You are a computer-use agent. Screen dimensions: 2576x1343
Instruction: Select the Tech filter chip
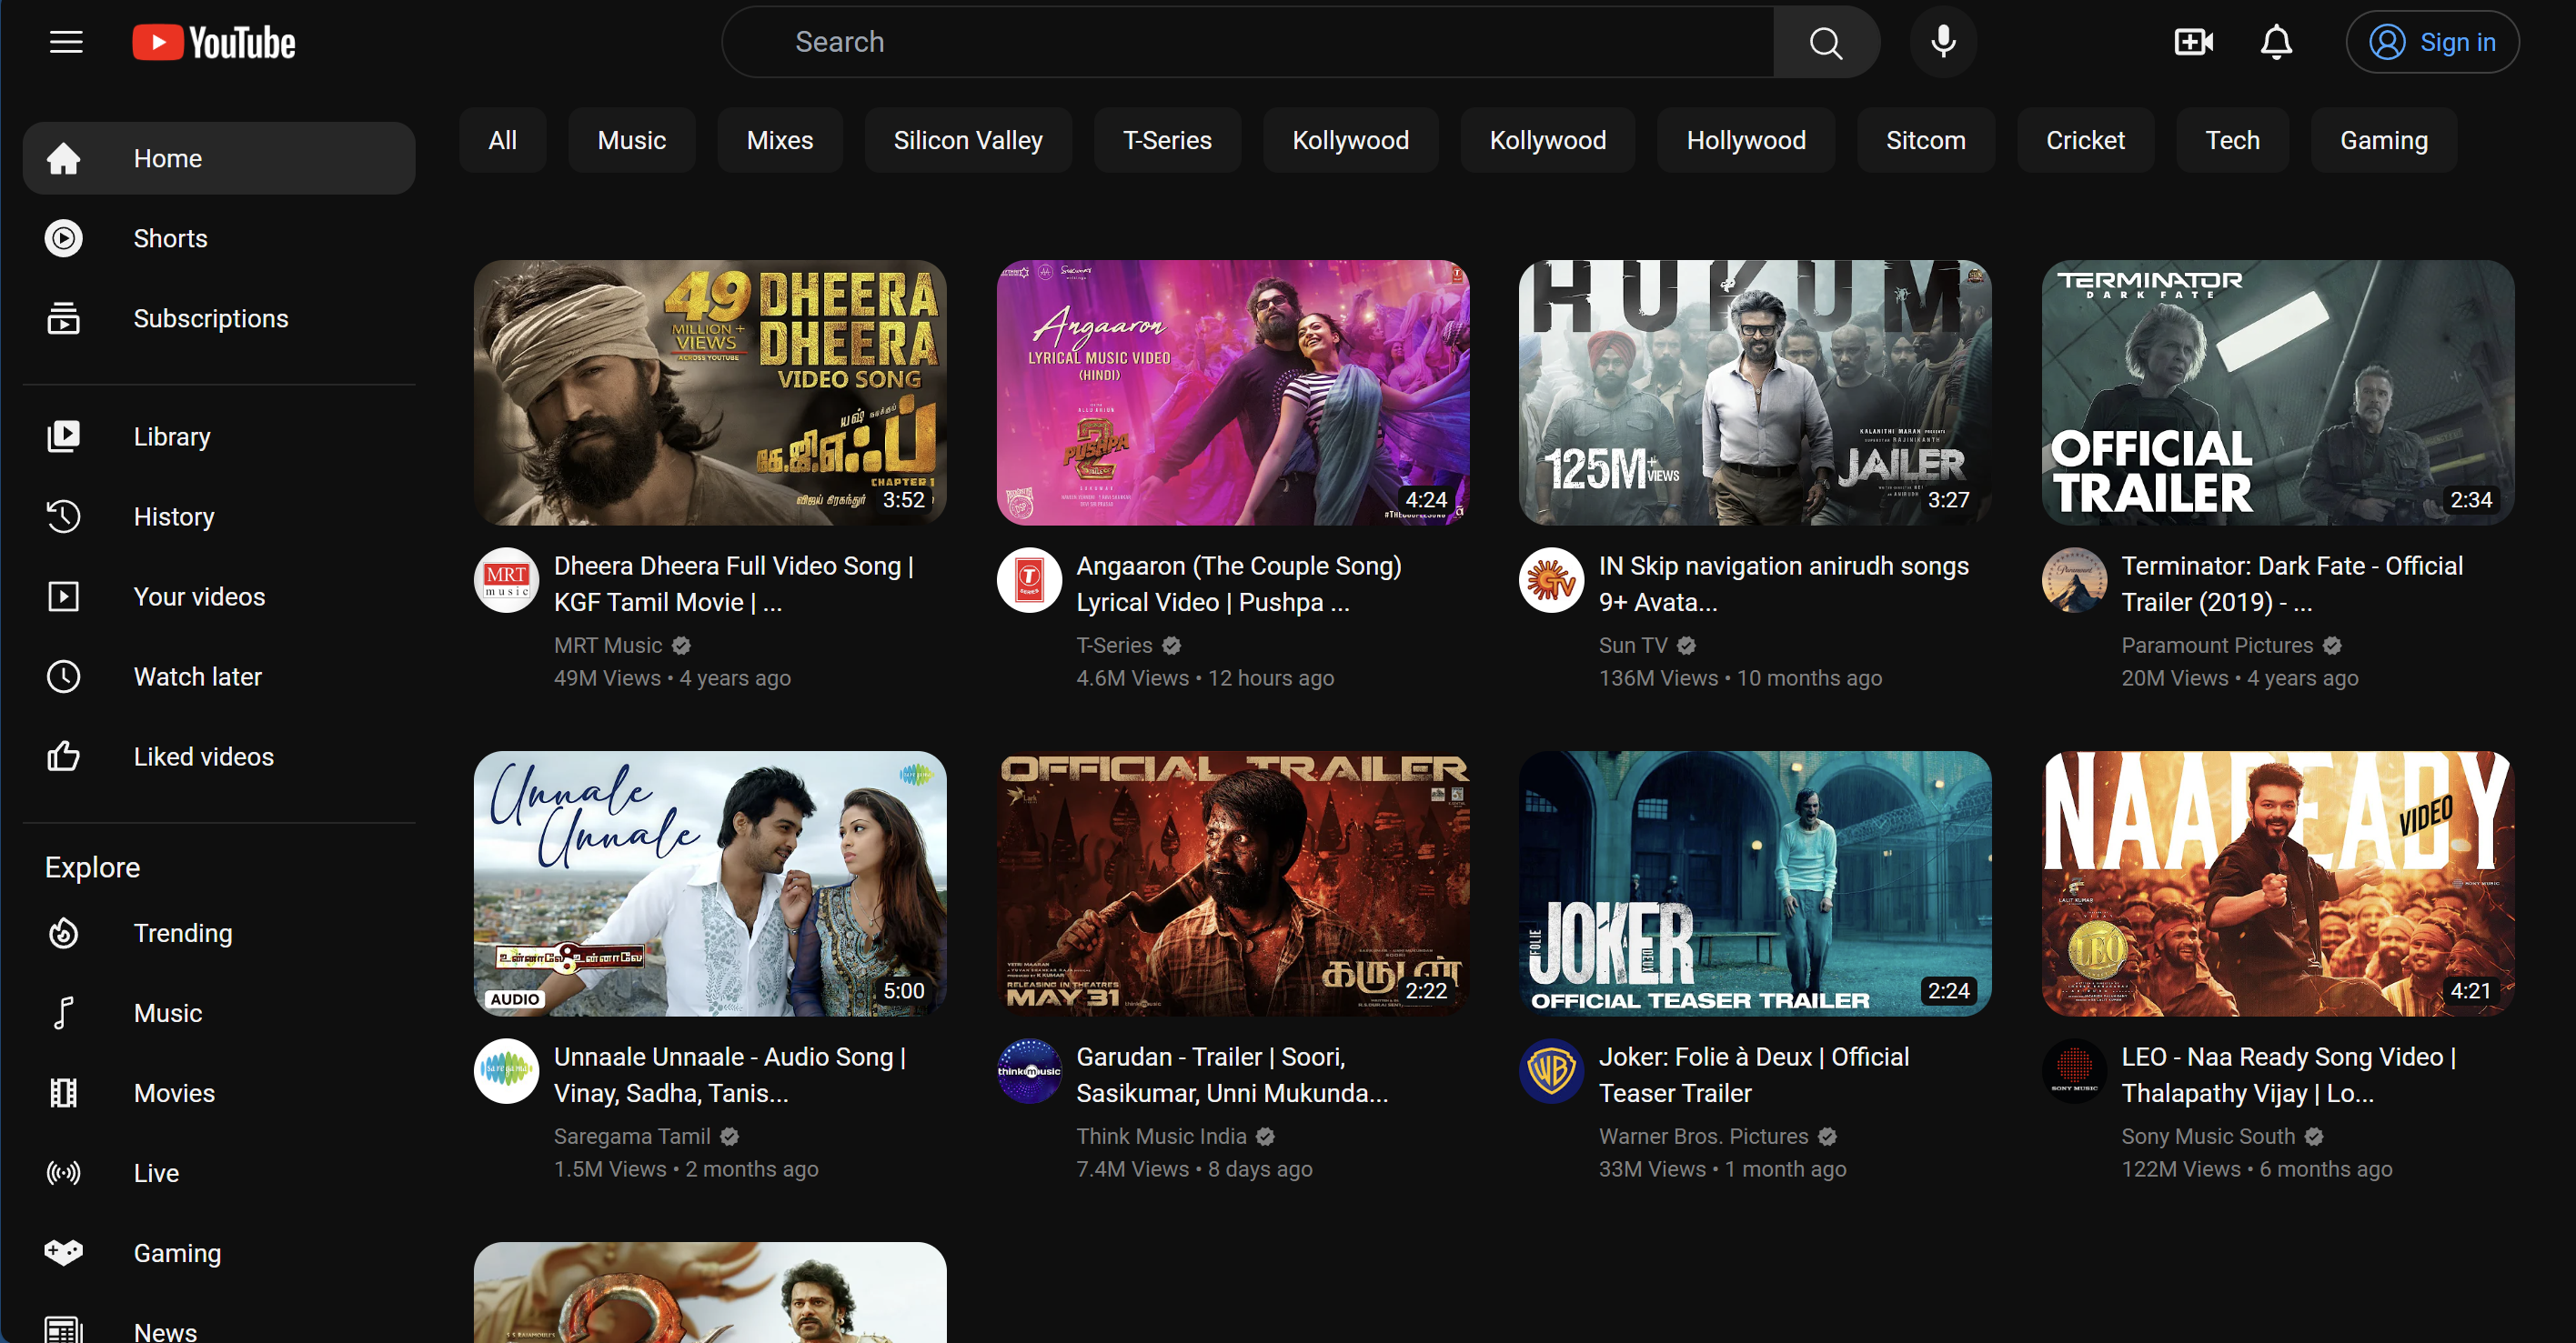point(2232,140)
